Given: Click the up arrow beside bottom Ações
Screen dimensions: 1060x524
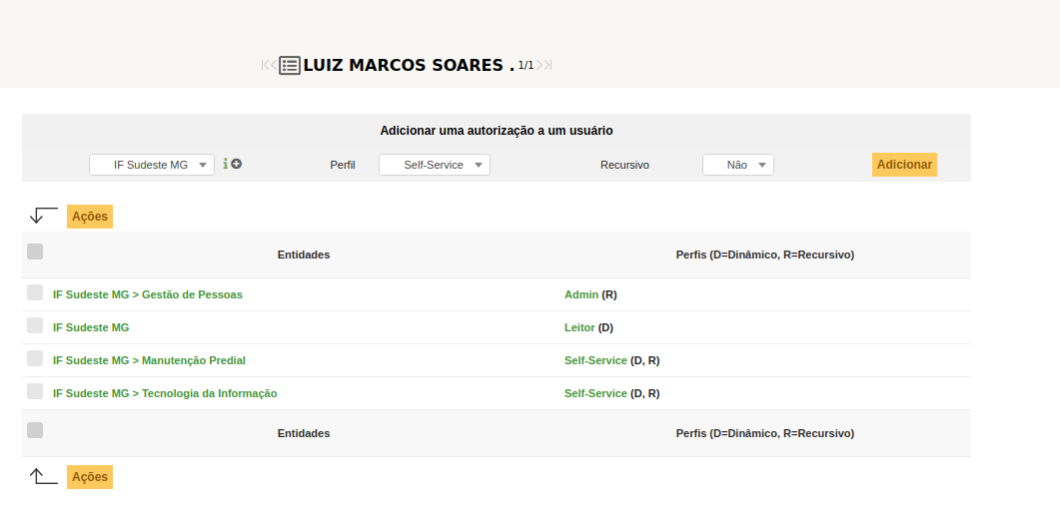Looking at the screenshot, I should pos(43,476).
